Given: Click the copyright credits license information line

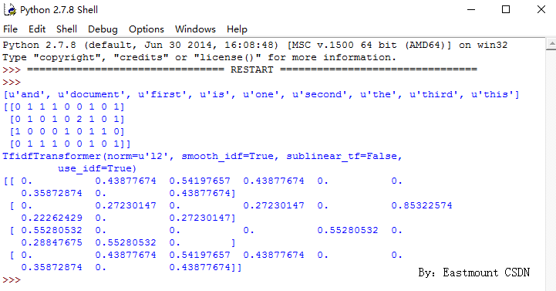Looking at the screenshot, I should point(199,57).
